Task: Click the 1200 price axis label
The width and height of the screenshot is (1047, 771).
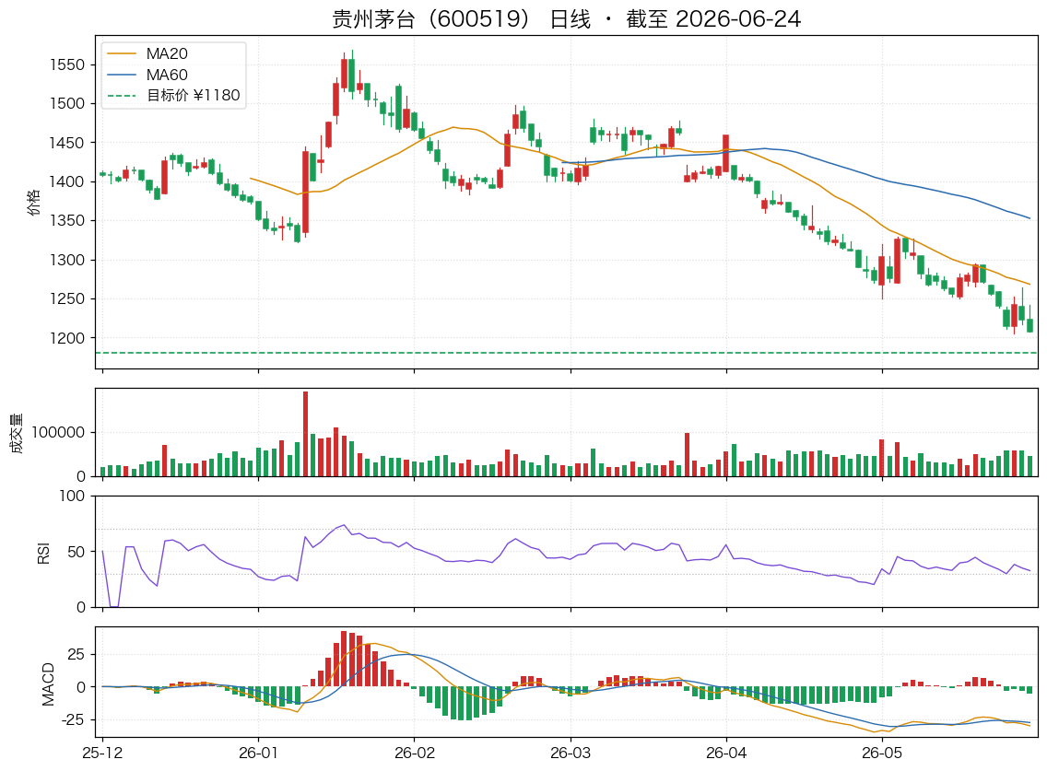Action: 67,338
